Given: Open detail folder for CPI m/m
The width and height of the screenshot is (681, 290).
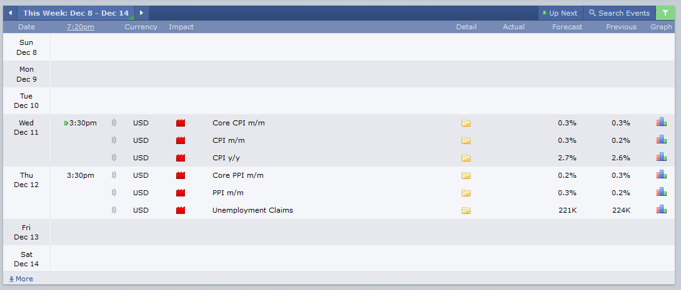Looking at the screenshot, I should [x=466, y=141].
